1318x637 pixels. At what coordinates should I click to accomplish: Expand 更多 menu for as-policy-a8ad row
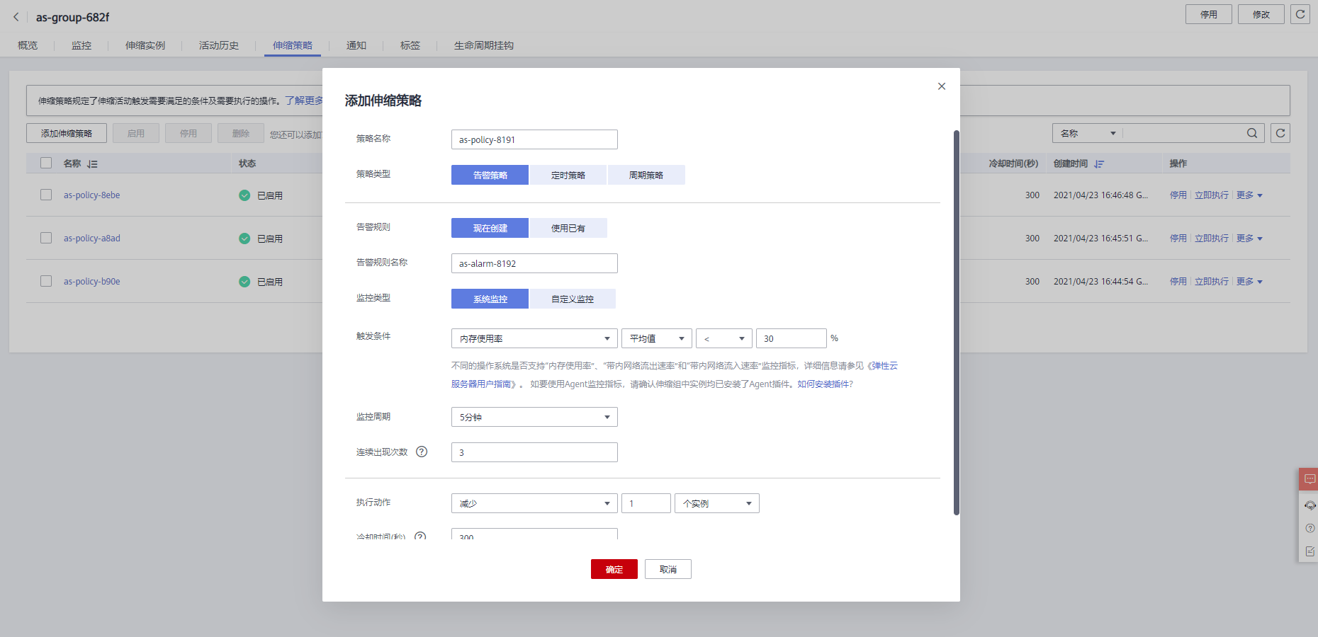point(1249,239)
